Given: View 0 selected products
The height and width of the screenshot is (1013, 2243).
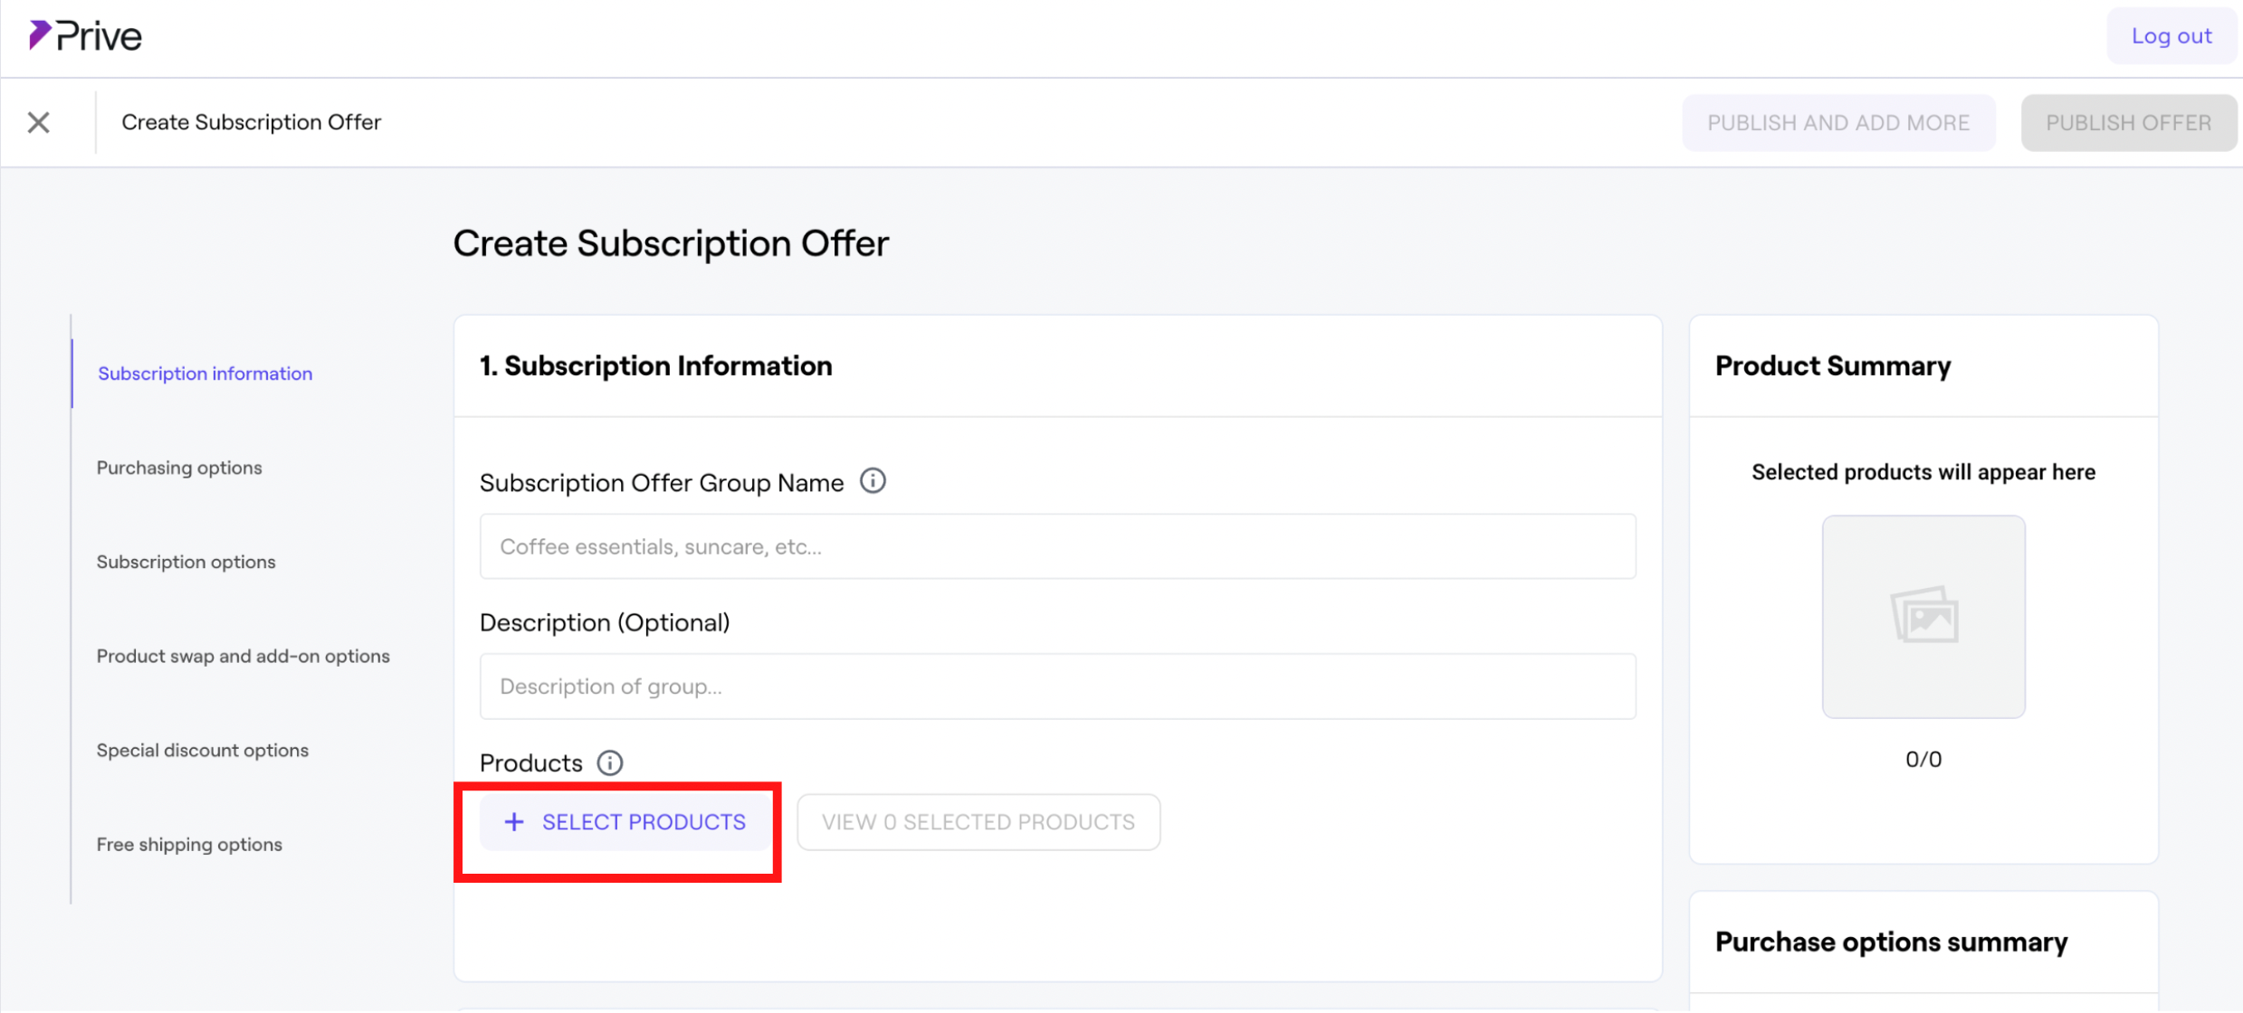Looking at the screenshot, I should coord(978,821).
